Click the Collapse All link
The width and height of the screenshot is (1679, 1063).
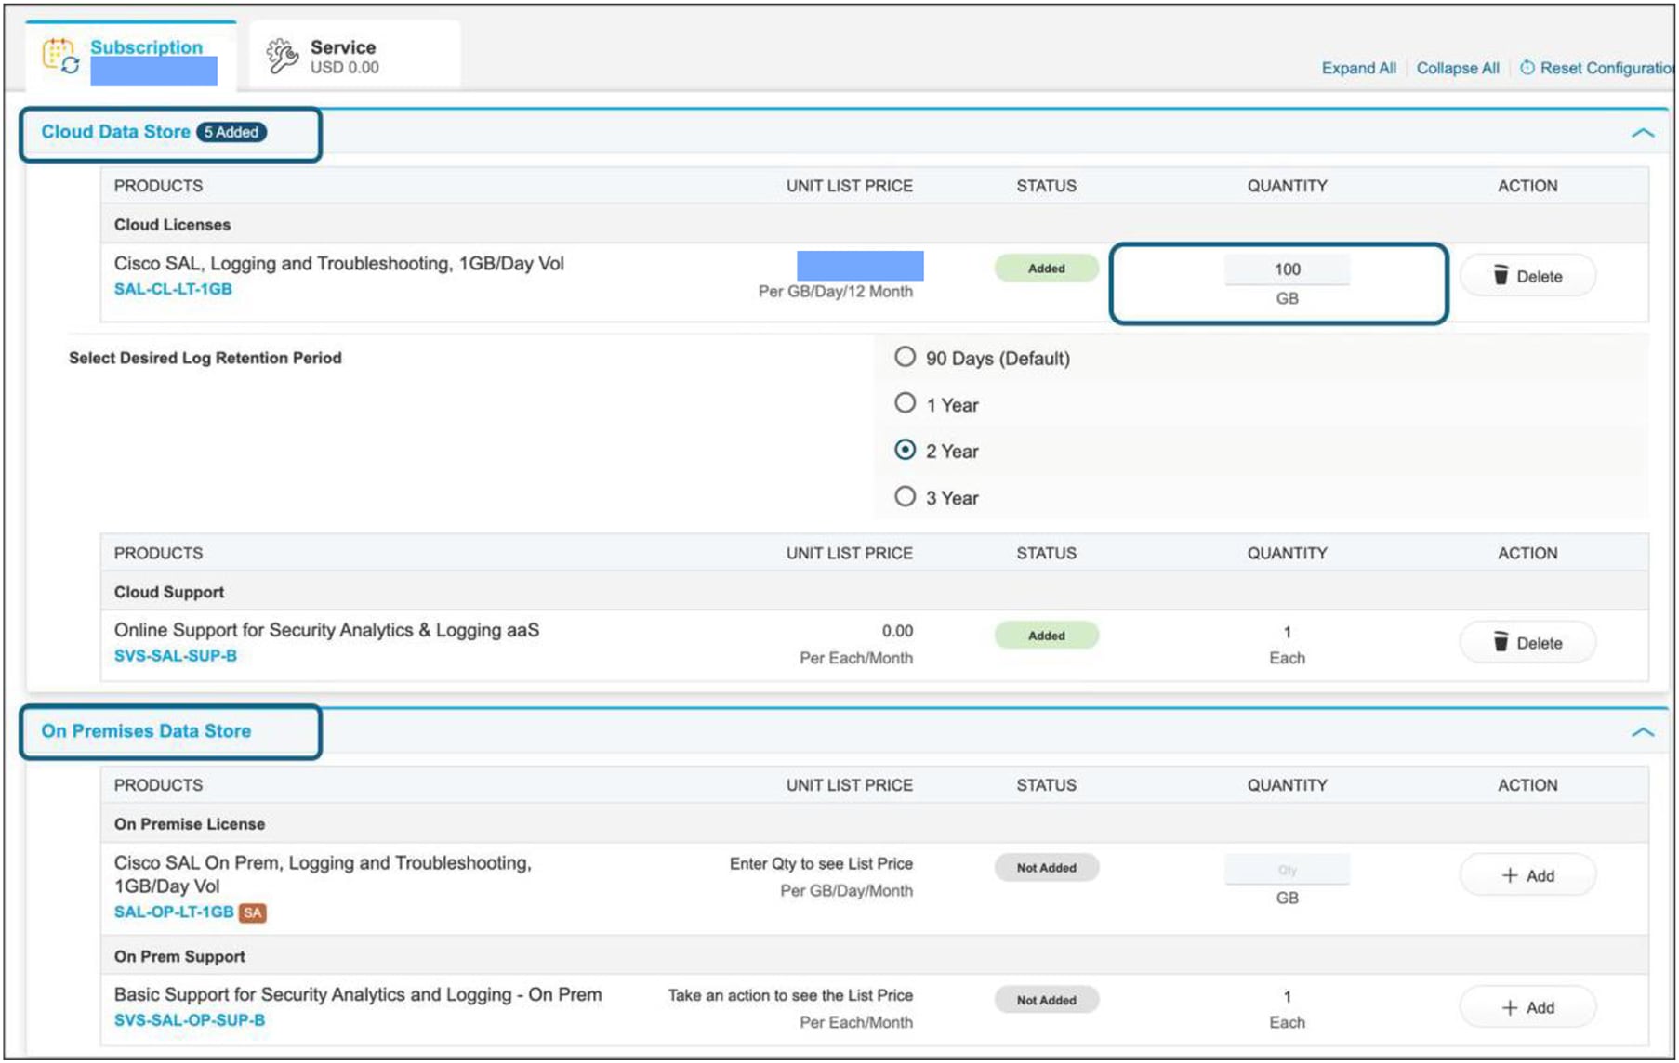[1457, 68]
